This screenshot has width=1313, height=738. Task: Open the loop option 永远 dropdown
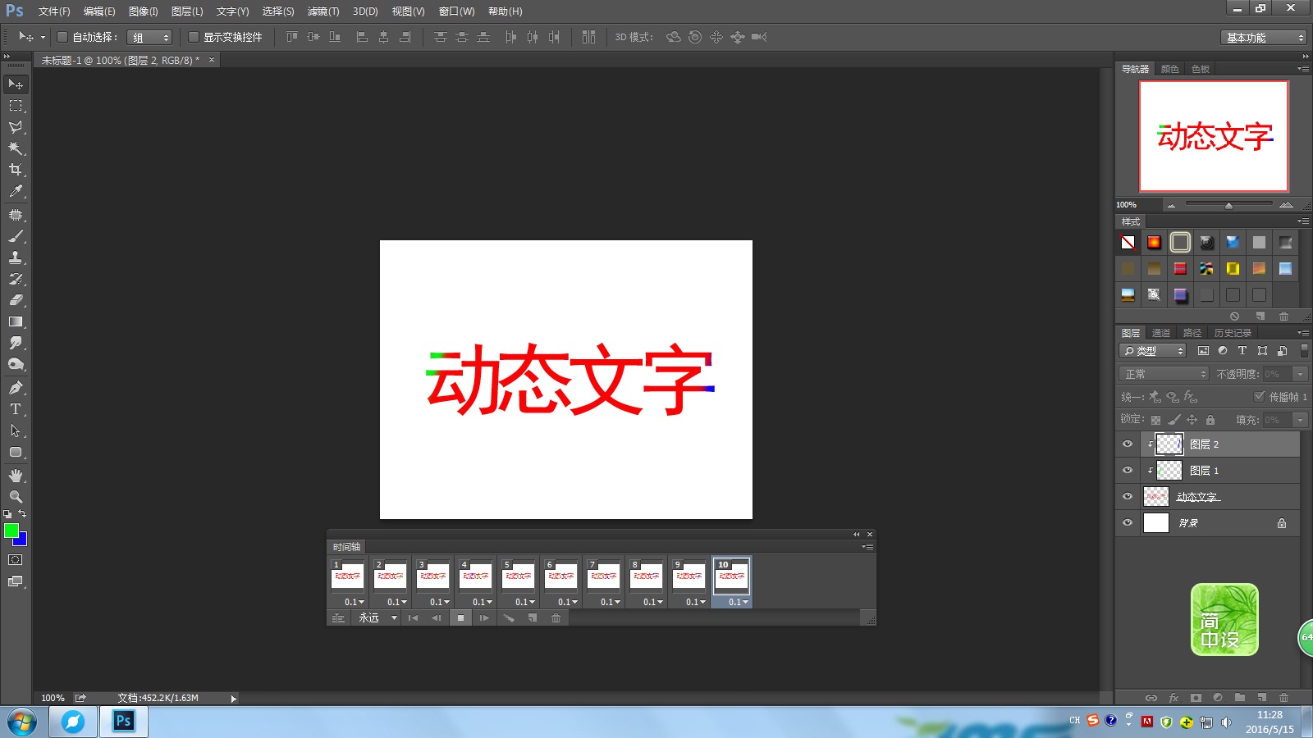click(x=377, y=618)
